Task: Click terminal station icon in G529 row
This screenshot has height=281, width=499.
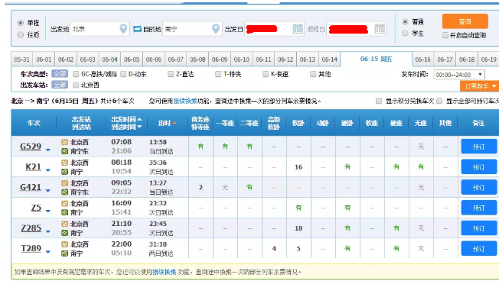Action: click(x=64, y=151)
